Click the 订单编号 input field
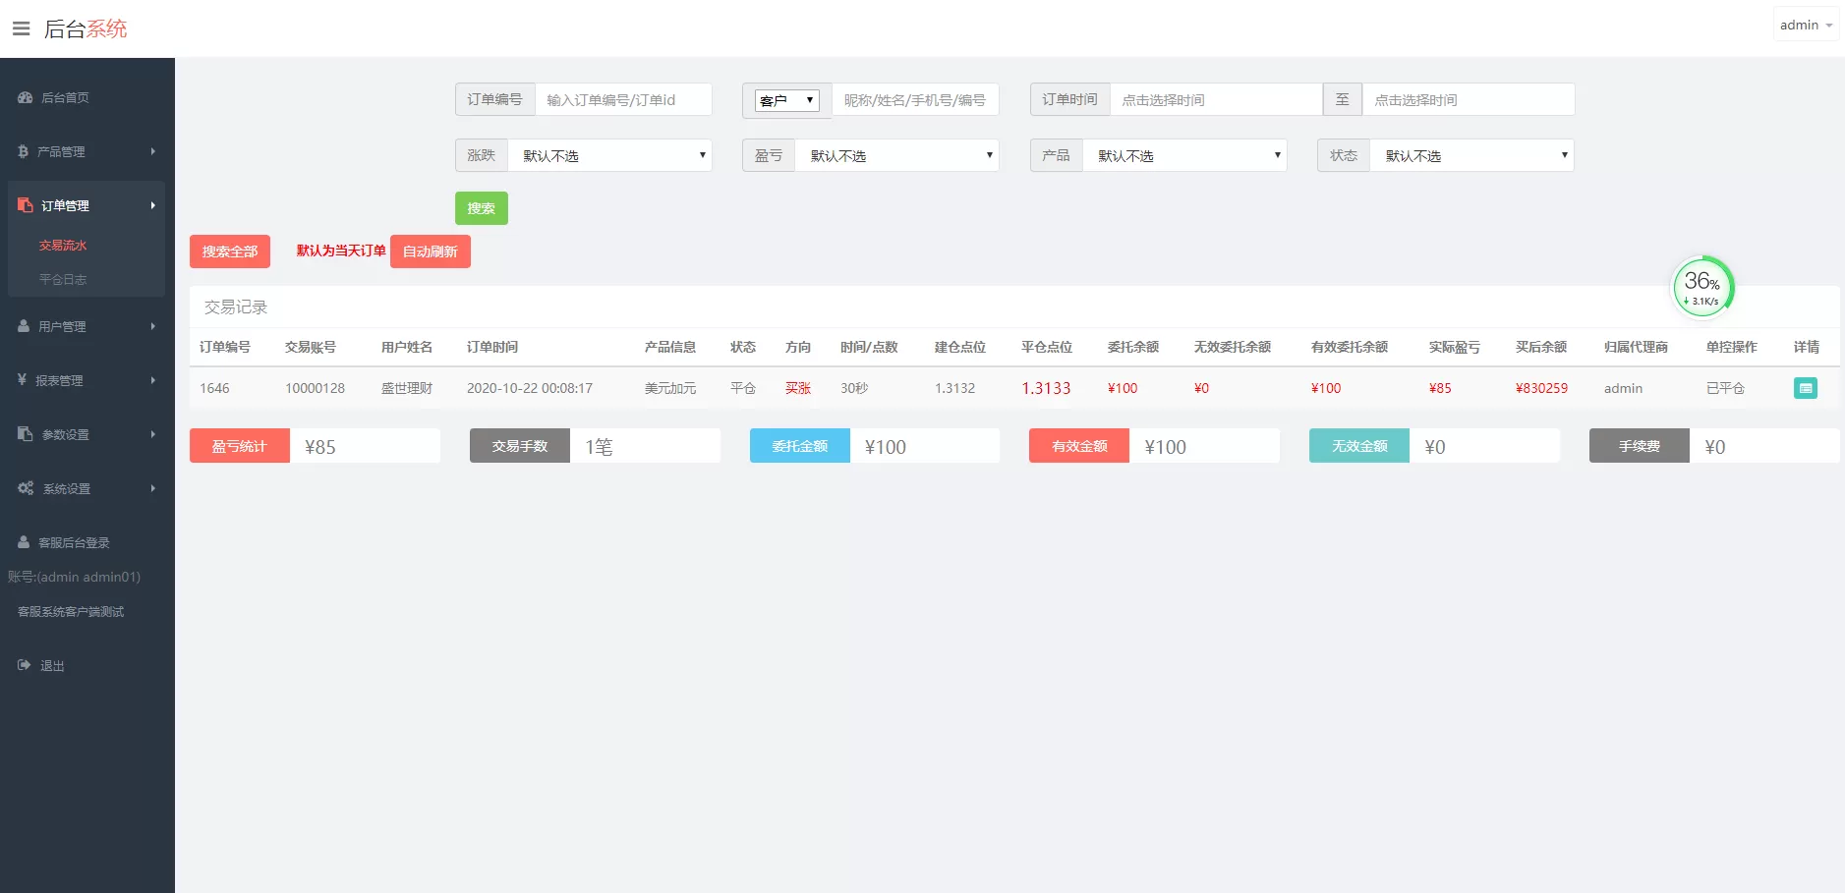Screen dimensions: 1845x893 click(623, 99)
